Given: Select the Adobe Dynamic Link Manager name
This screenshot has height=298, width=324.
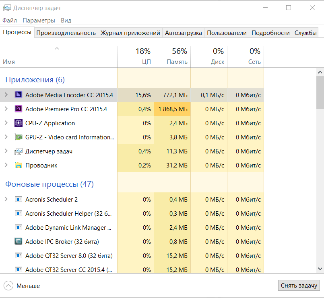Looking at the screenshot, I should [x=68, y=227].
